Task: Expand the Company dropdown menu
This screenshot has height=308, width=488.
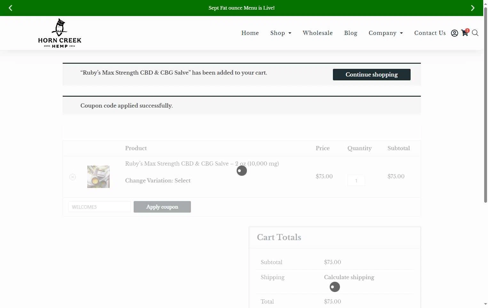Action: [386, 33]
